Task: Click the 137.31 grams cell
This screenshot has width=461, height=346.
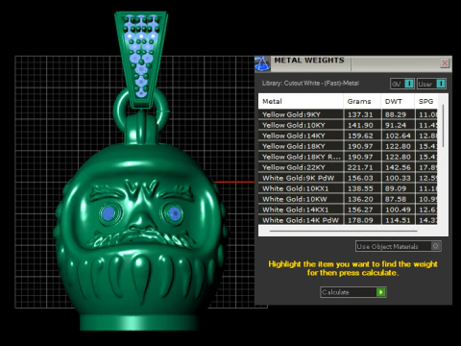Action: [x=362, y=114]
